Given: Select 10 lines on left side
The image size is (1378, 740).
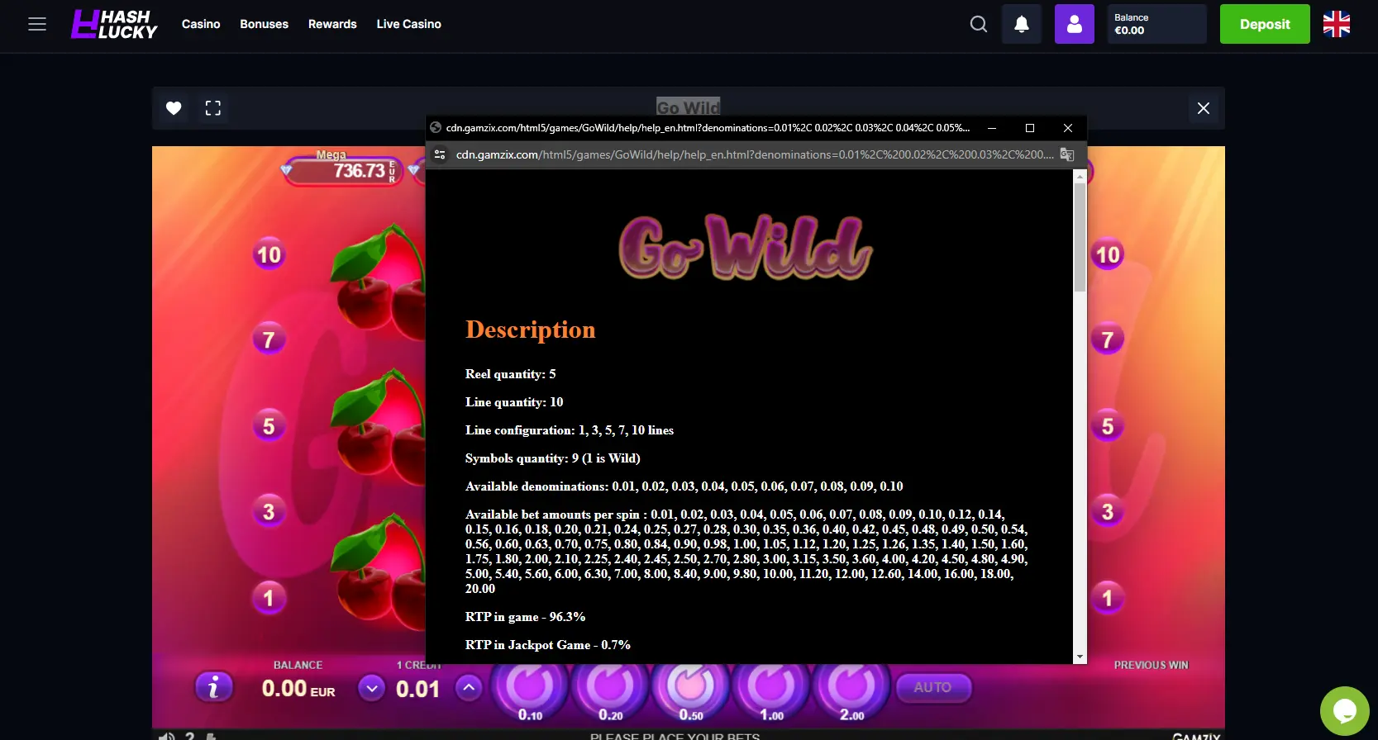Looking at the screenshot, I should tap(269, 254).
